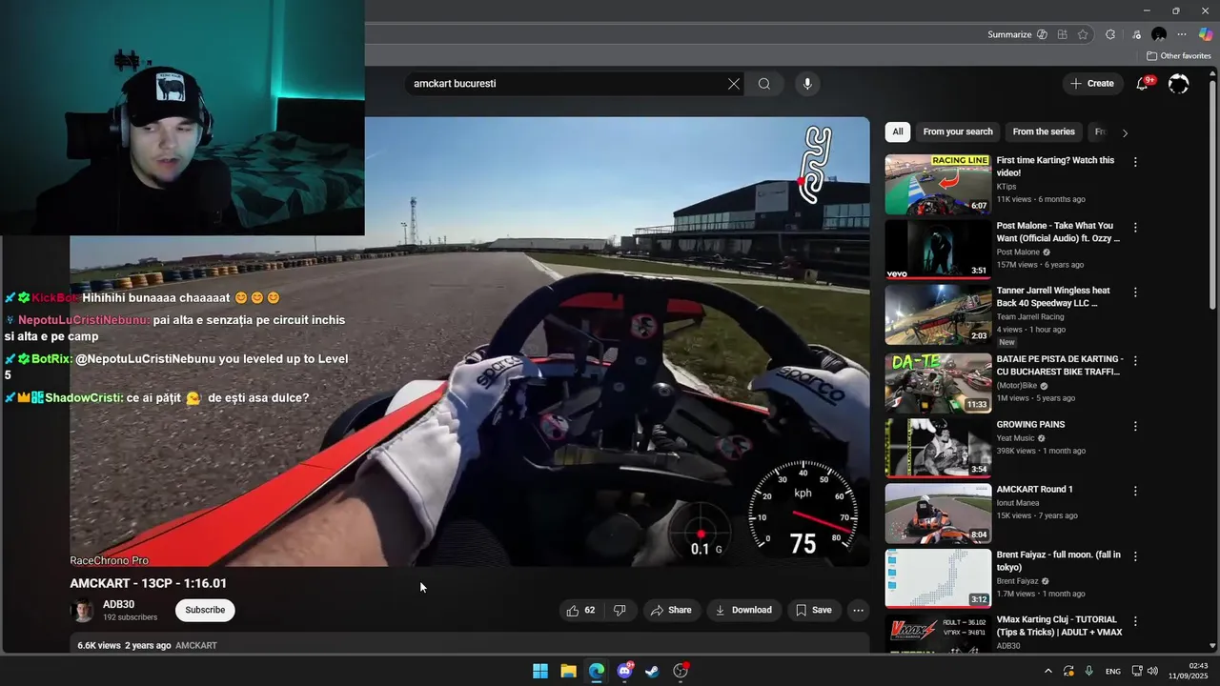Open Microsoft Edge taskbar icon
This screenshot has width=1220, height=686.
596,671
